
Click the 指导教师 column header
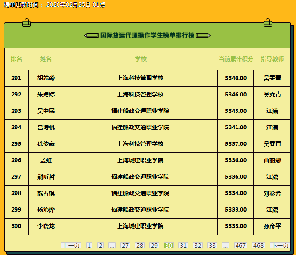(272, 59)
